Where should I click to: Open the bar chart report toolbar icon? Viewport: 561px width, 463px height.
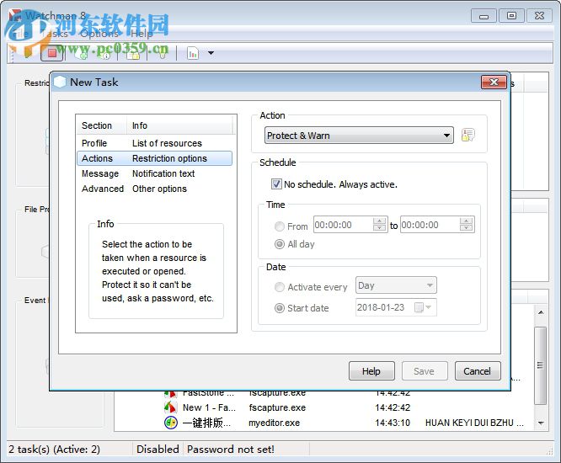pyautogui.click(x=193, y=53)
